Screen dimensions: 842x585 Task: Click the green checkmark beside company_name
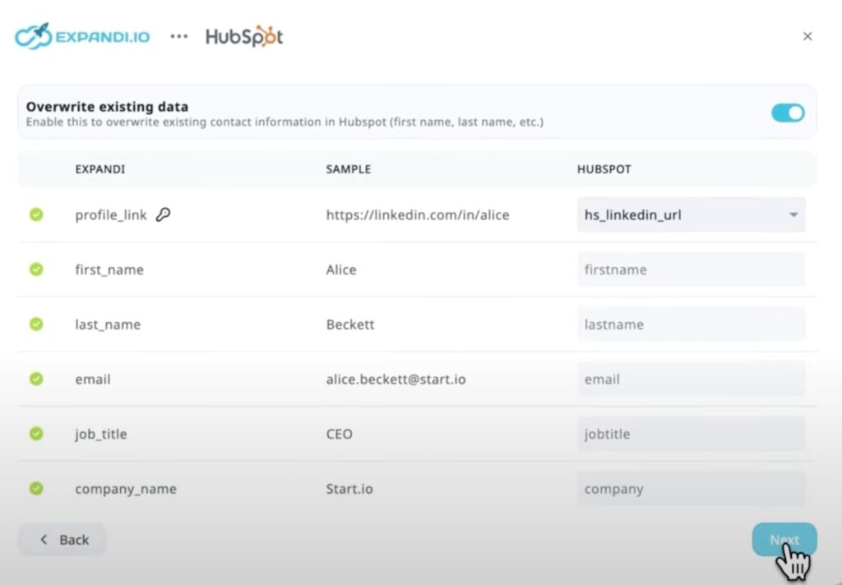click(36, 488)
